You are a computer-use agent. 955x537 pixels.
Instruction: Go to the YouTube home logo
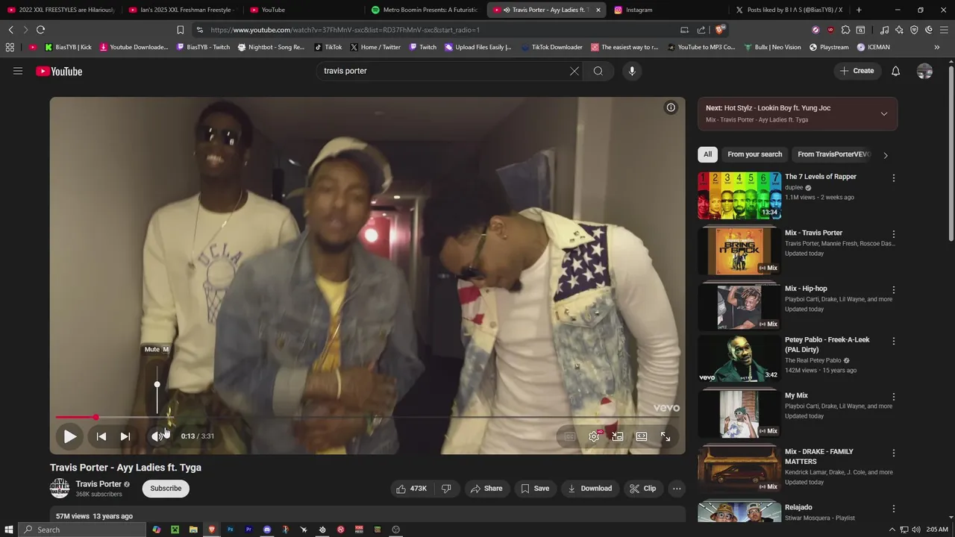tap(59, 71)
